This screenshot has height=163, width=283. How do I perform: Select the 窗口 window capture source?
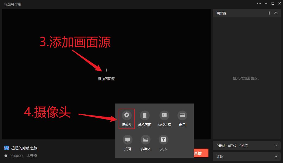182,115
